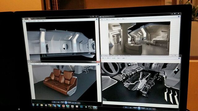The image size is (198, 111).
Task: Show previous picture in sofa image window
Action: pos(62,102)
